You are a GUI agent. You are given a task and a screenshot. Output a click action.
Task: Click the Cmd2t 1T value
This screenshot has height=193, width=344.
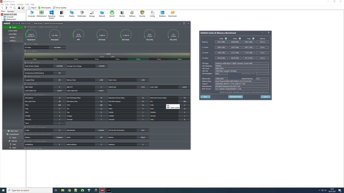click(59, 130)
